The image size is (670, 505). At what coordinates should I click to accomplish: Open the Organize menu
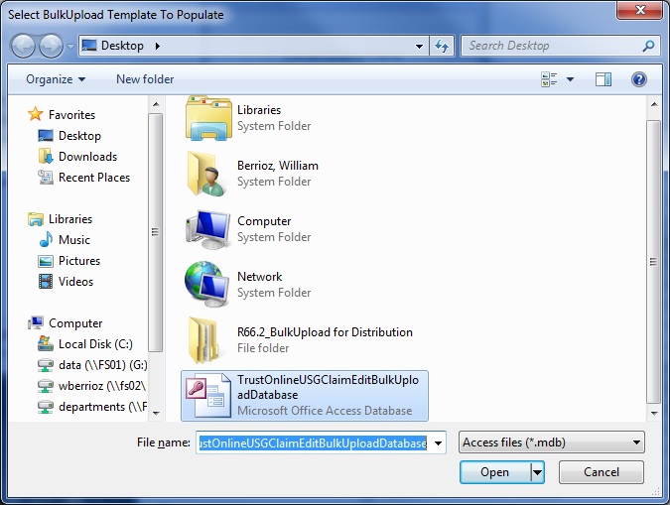(56, 79)
